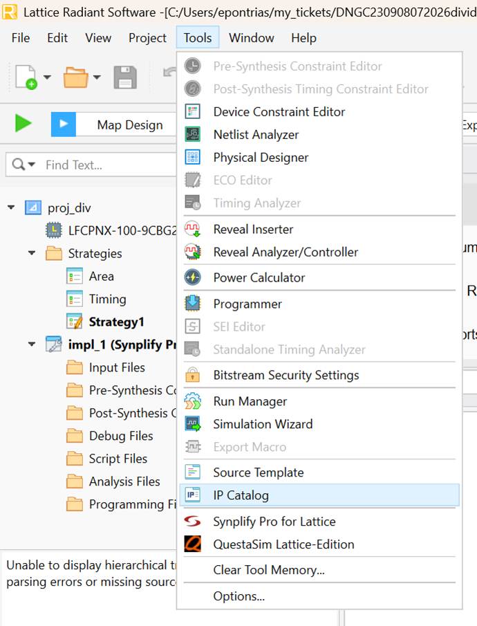The width and height of the screenshot is (477, 626).
Task: Select the Timing strategy
Action: coord(107,299)
